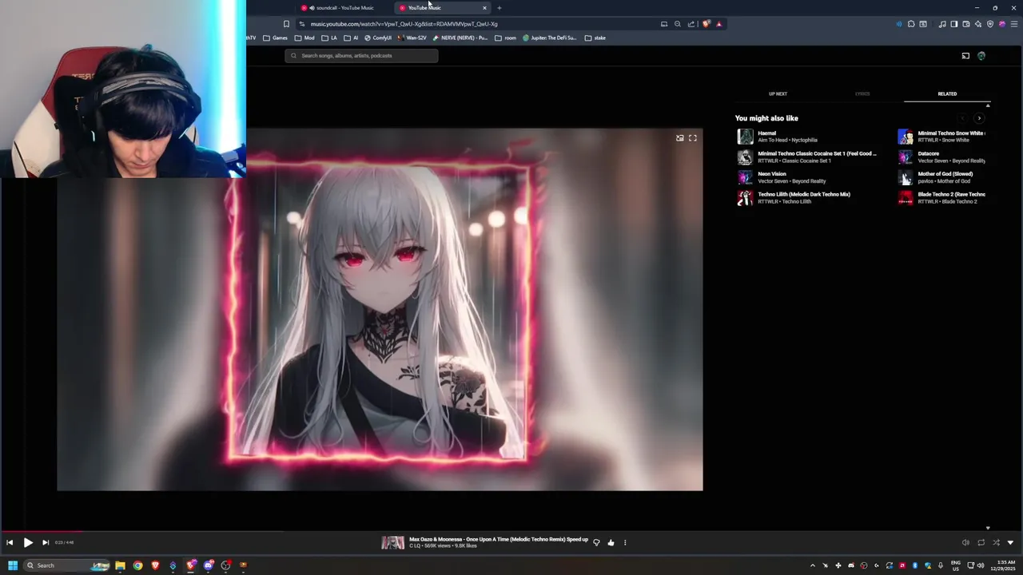Click the taskbar Search box

point(67,565)
